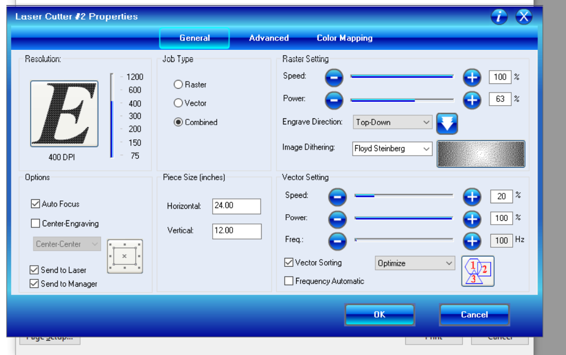Increase vector frequency with plus button
The width and height of the screenshot is (566, 355).
coord(472,241)
